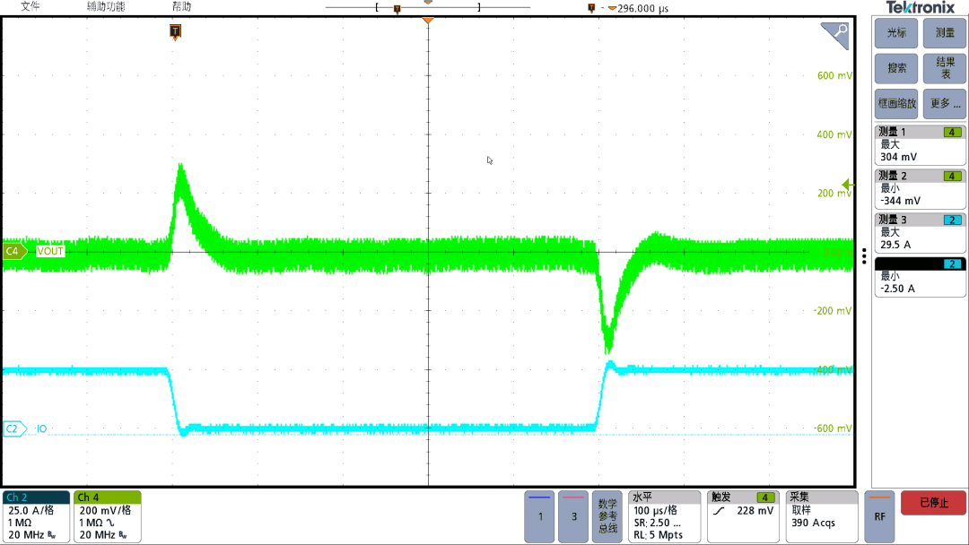Click the C2 IO channel handle
The height and width of the screenshot is (545, 969).
pyautogui.click(x=14, y=429)
